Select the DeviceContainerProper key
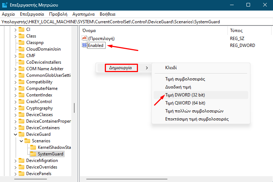This screenshot has width=273, height=182. (48, 121)
